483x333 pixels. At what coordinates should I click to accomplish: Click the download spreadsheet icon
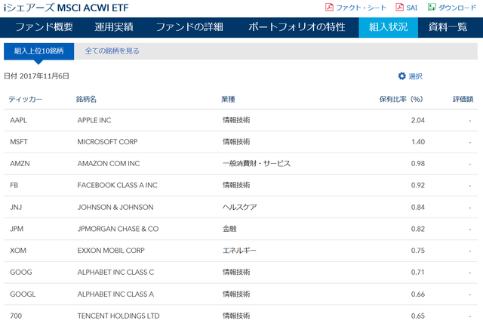tap(432, 8)
